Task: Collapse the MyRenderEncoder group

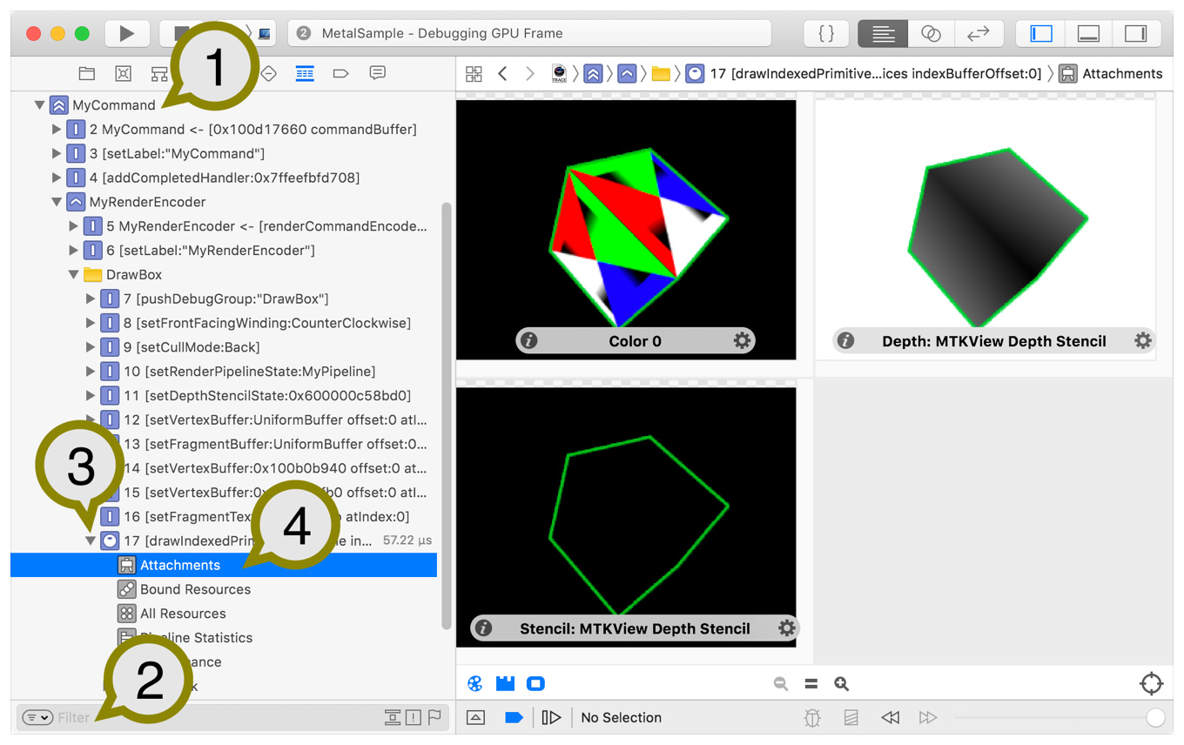Action: 57,202
